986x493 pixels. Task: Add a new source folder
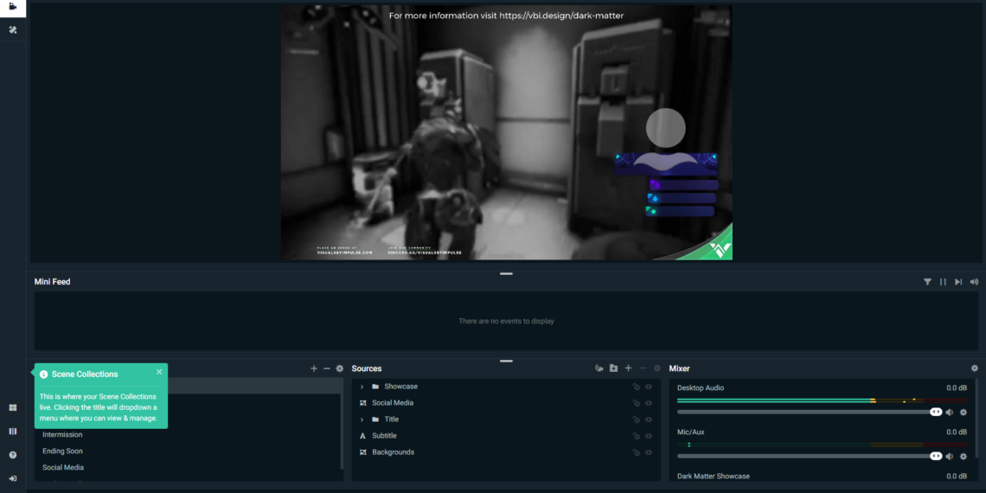(613, 368)
